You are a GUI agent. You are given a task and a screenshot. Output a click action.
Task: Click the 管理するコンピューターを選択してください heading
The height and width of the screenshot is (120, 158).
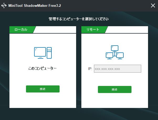tap(79, 19)
